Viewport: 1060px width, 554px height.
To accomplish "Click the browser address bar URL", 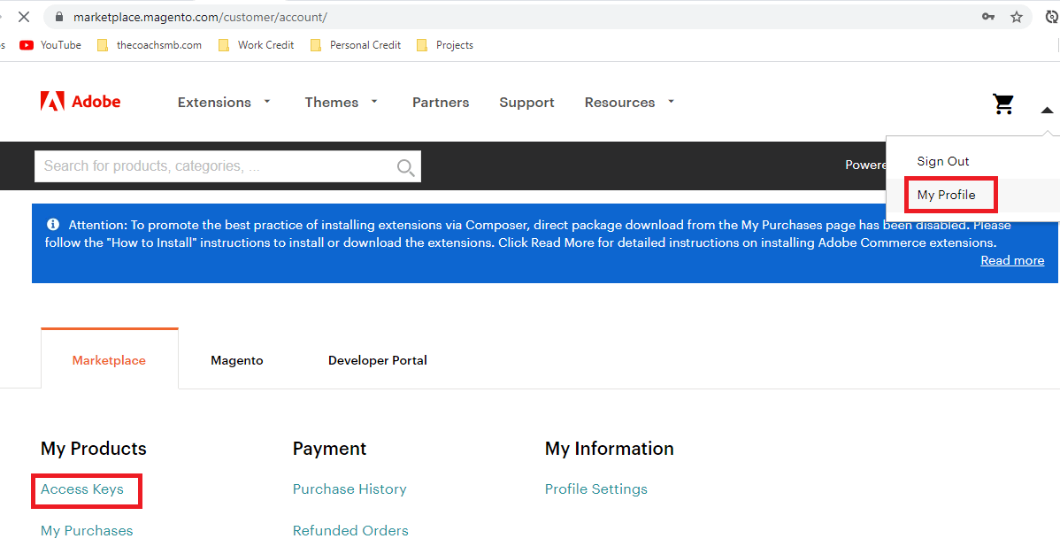I will (200, 17).
